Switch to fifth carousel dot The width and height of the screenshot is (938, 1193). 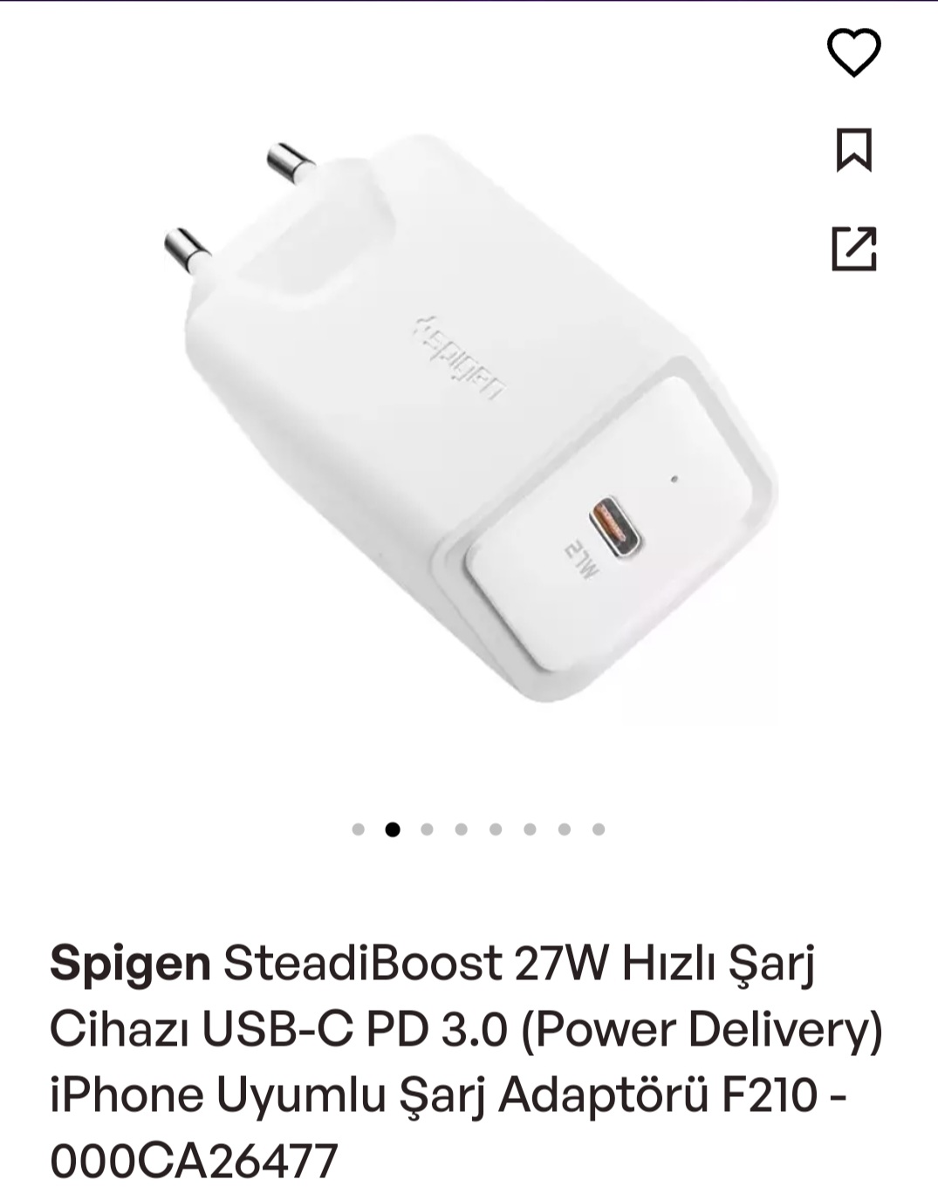[496, 829]
